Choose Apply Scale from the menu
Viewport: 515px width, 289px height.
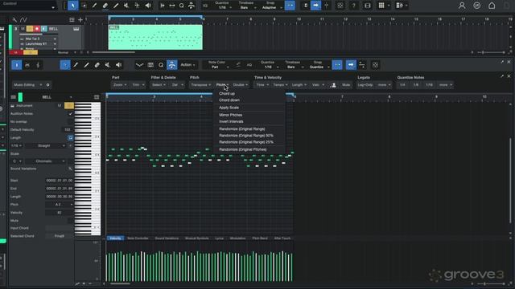(229, 108)
